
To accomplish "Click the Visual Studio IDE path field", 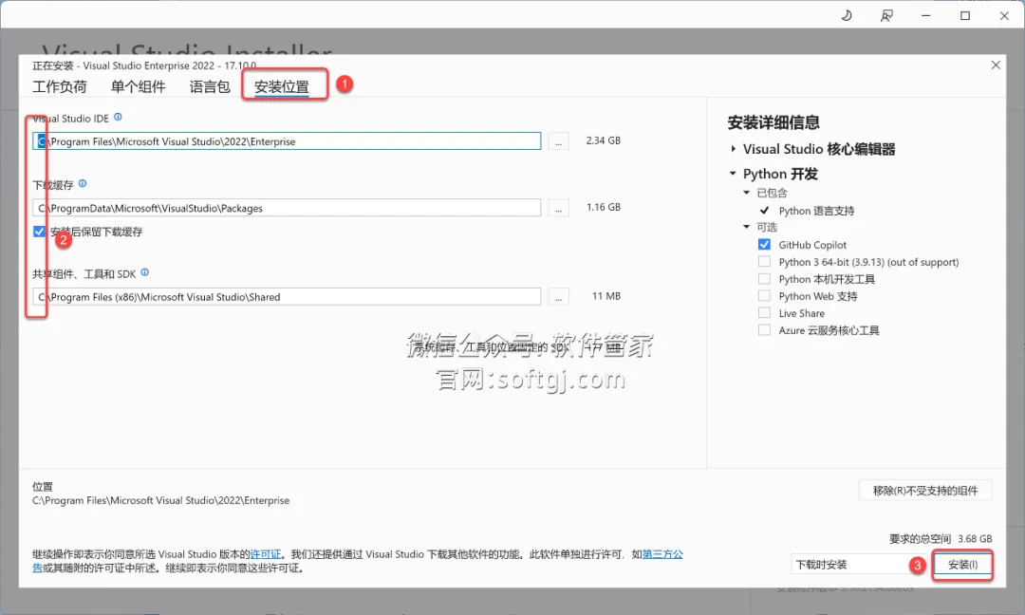I will click(287, 141).
